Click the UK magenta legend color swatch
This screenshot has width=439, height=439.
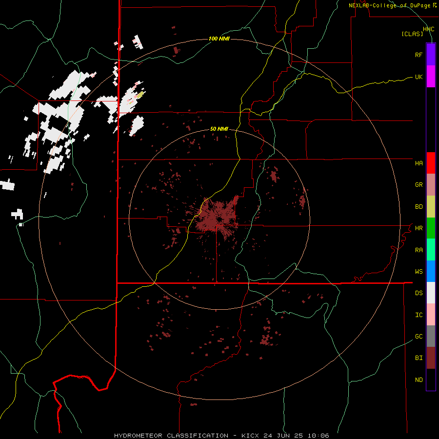[431, 77]
